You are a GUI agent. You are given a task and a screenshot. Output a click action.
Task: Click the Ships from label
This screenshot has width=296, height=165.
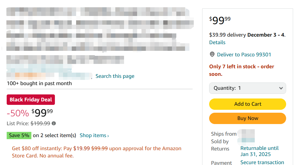pyautogui.click(x=224, y=134)
